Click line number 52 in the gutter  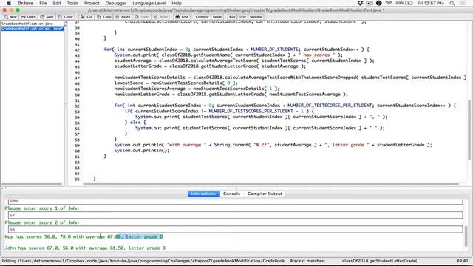77,106
